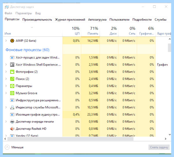Viewport: 174px width, 157px height.
Task: Click the 14,2 МБ memory value for AIMP
Action: click(93, 41)
